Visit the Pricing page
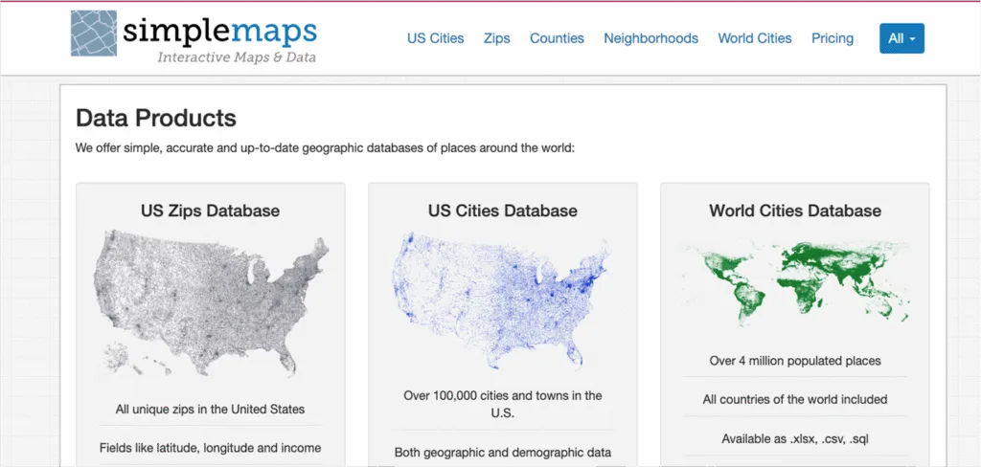The image size is (981, 467). tap(833, 38)
